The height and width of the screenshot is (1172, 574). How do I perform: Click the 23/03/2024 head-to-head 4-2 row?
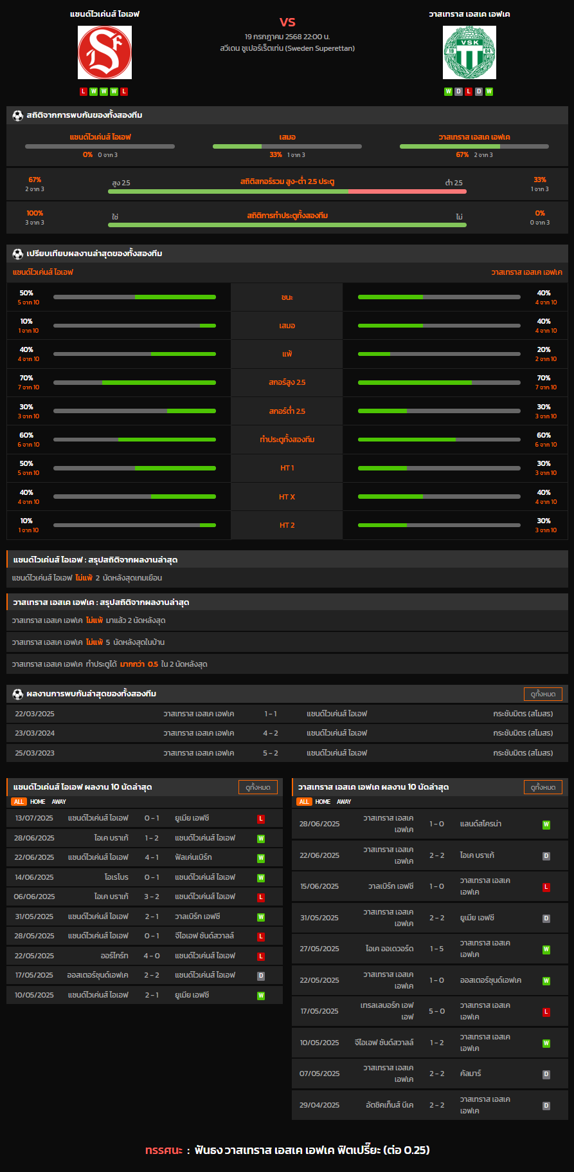tap(287, 733)
